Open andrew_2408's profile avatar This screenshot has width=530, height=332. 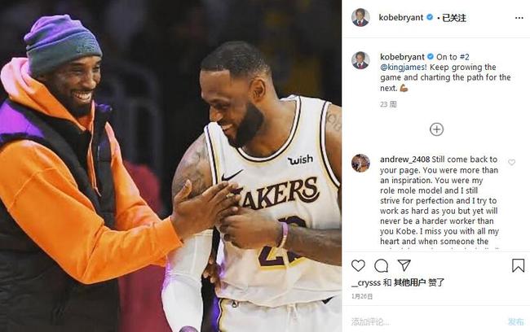click(360, 163)
